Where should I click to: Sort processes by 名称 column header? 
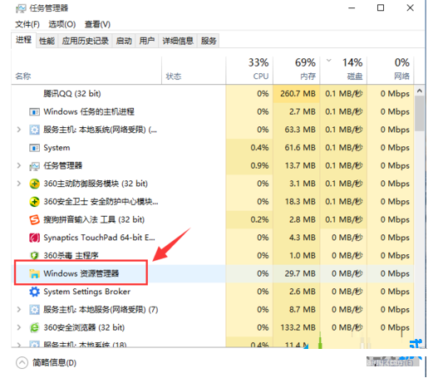pyautogui.click(x=86, y=71)
